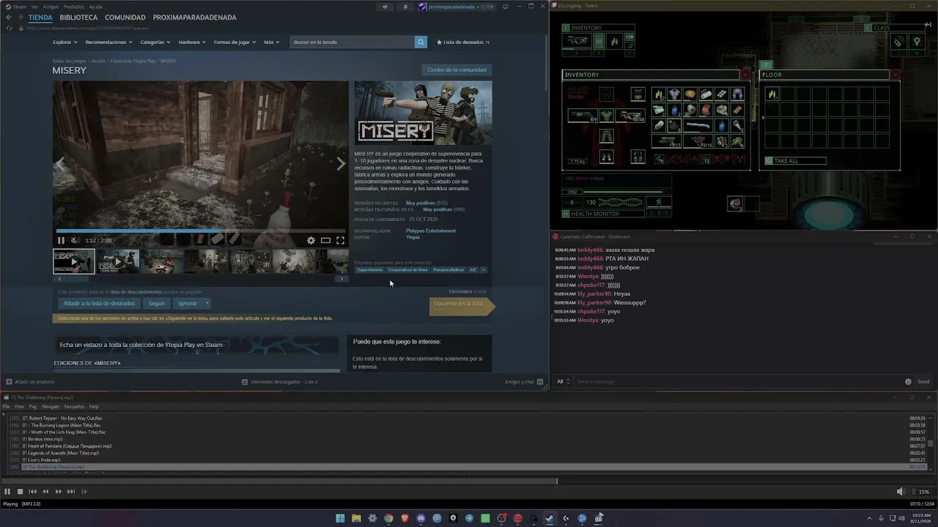Click Añadir un producto in Steam
The height and width of the screenshot is (527, 938).
30,381
